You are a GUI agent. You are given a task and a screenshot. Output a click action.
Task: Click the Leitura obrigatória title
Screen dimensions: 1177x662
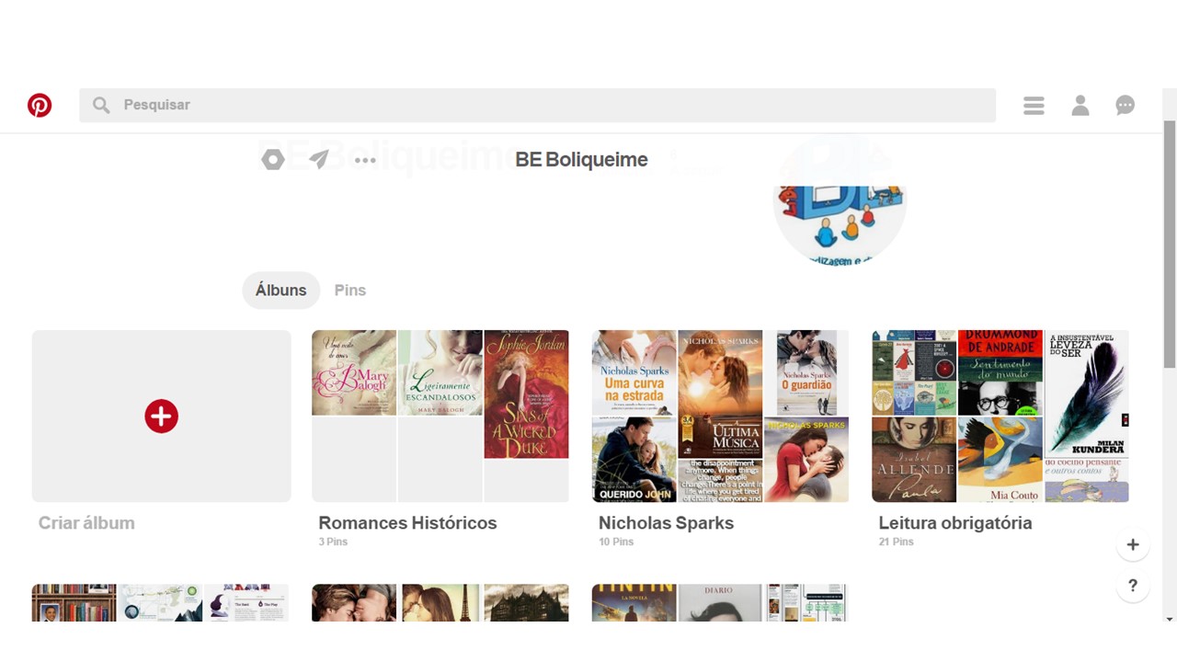955,522
